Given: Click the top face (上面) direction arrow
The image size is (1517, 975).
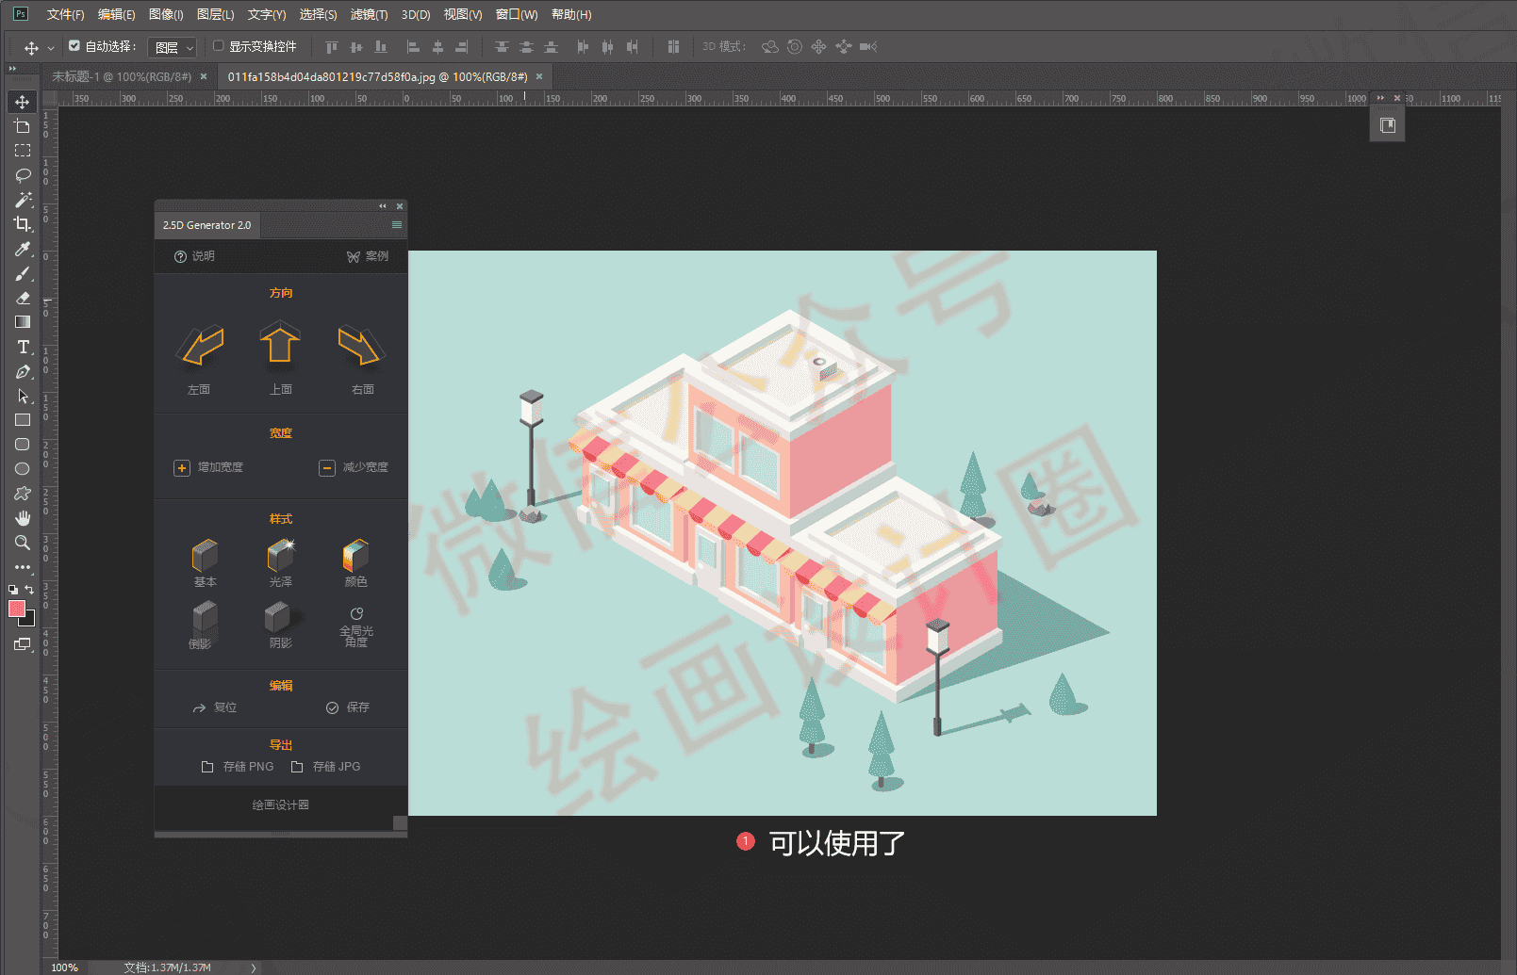Looking at the screenshot, I should (x=280, y=343).
